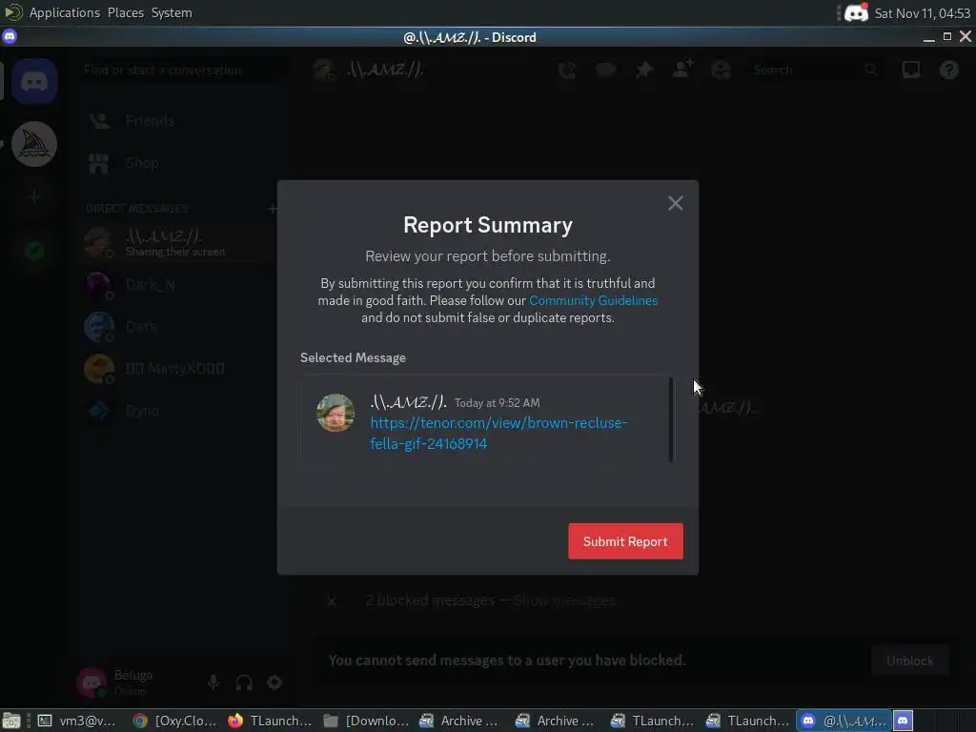Open the Discord home Direct Messages icon
Image resolution: width=976 pixels, height=732 pixels.
click(34, 82)
